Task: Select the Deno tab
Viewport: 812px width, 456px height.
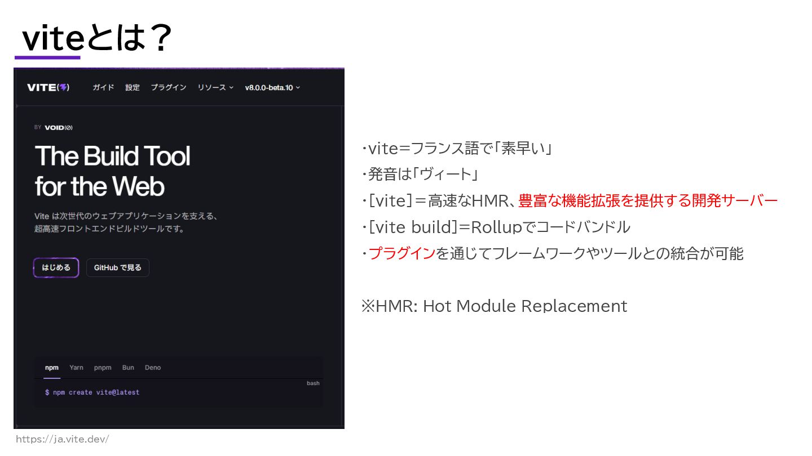Action: [153, 368]
